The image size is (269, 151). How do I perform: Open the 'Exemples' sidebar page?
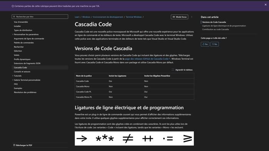pos(18,88)
